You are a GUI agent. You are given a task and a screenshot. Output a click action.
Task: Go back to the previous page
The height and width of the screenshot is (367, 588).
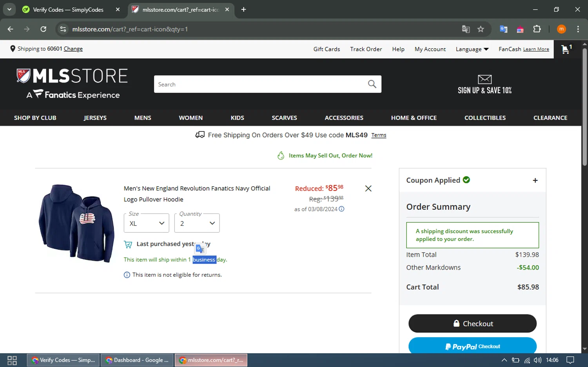click(x=11, y=29)
